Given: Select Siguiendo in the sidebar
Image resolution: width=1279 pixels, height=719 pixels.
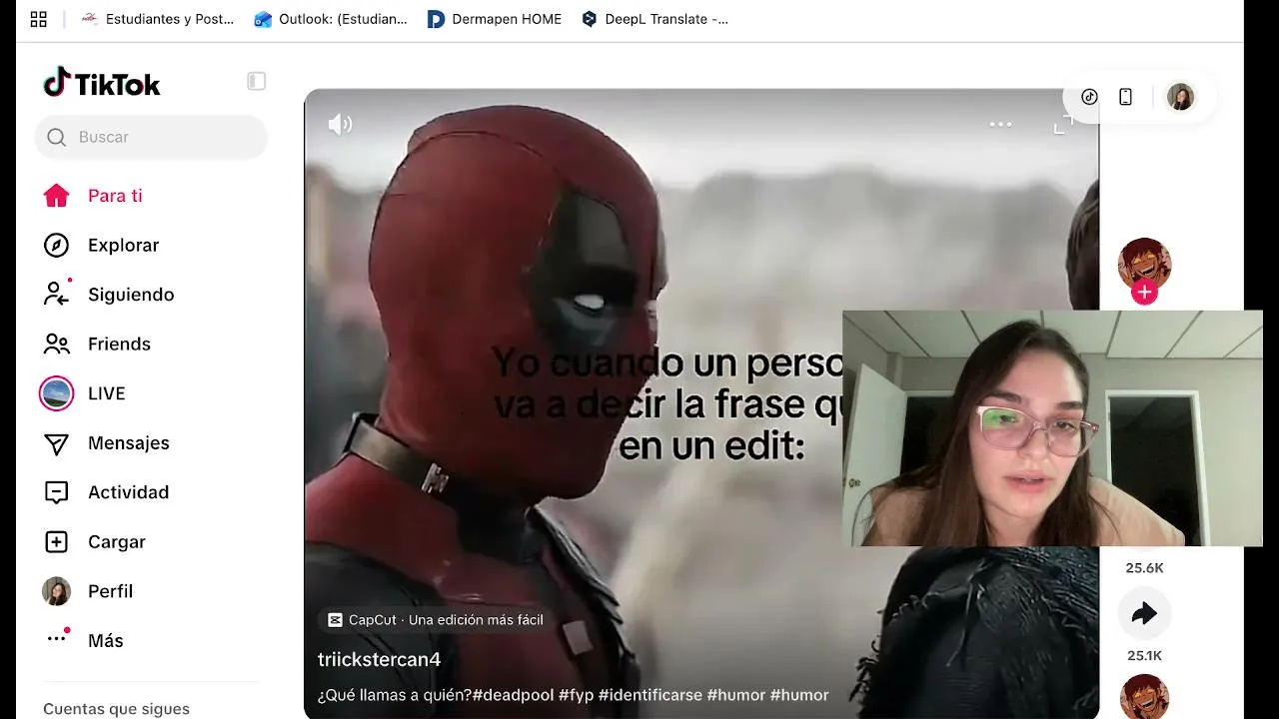Looking at the screenshot, I should [131, 295].
